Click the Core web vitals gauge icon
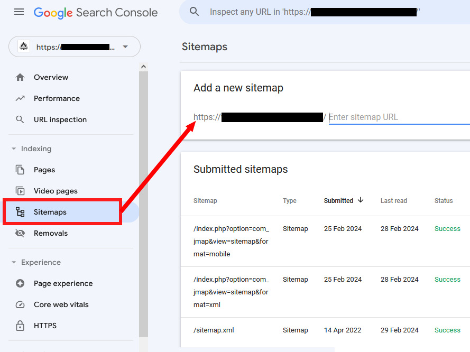The image size is (470, 352). point(20,304)
